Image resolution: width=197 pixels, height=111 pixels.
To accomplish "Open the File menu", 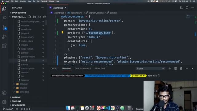I will coord(12,1).
